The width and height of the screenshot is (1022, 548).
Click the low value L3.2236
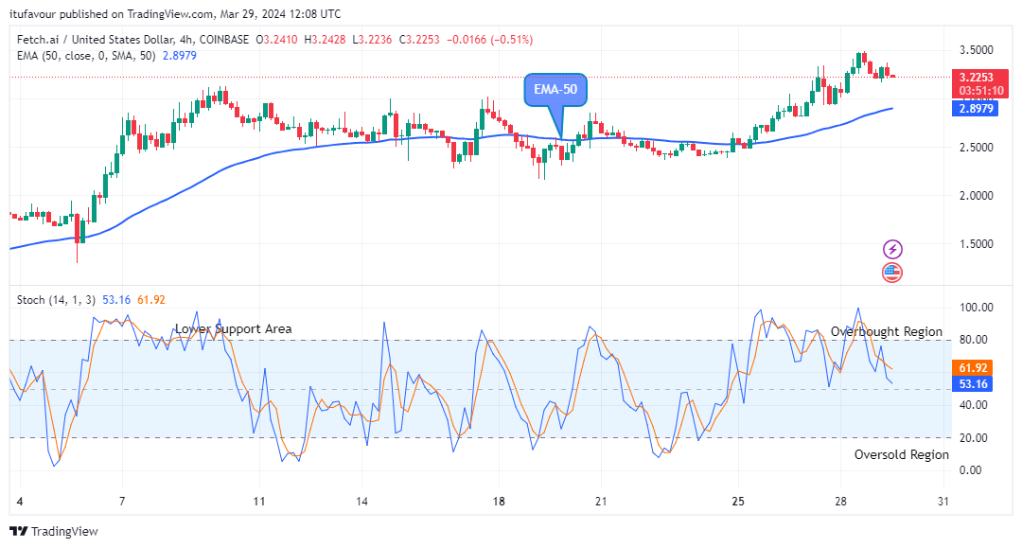[x=372, y=40]
